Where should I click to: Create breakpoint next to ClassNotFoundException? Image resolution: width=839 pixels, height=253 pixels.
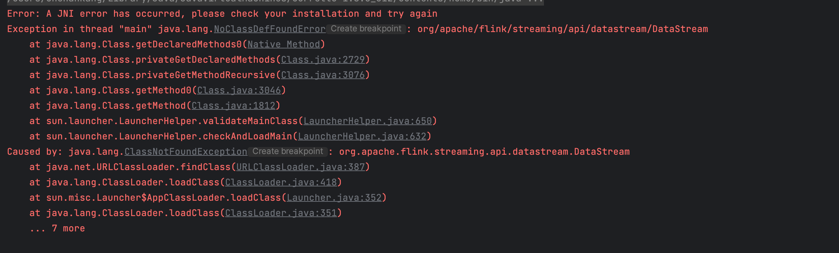click(x=288, y=152)
